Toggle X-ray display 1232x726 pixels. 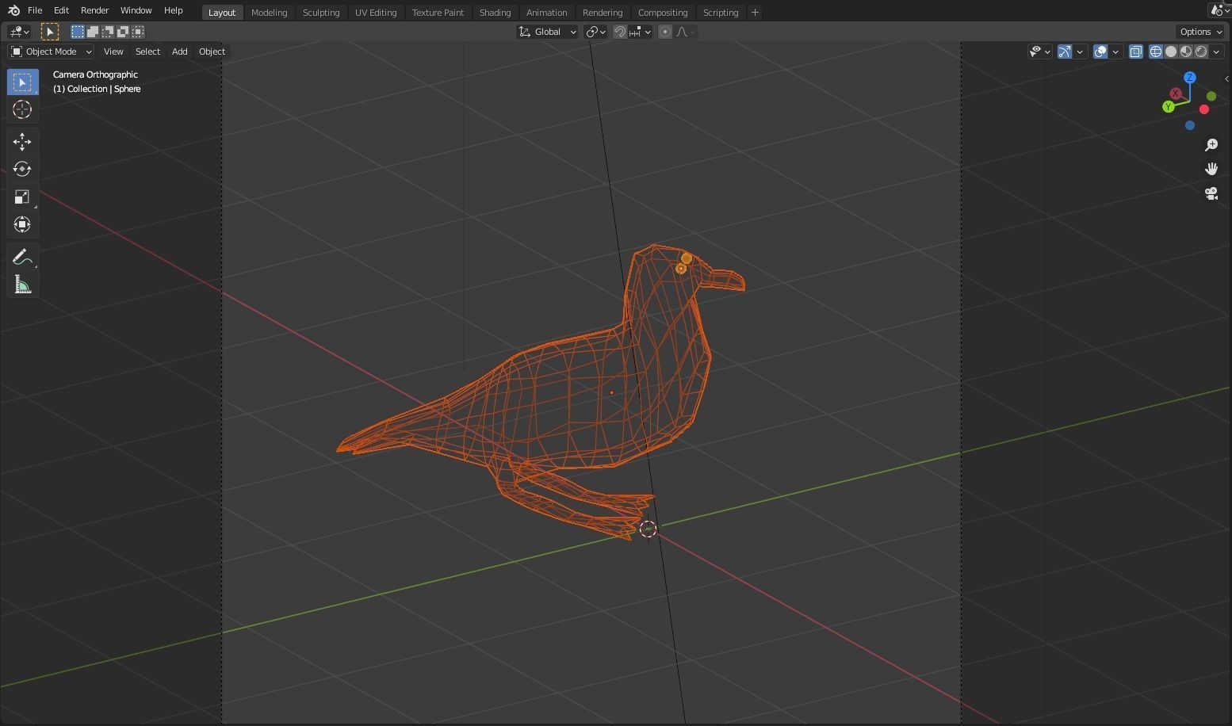(x=1135, y=52)
